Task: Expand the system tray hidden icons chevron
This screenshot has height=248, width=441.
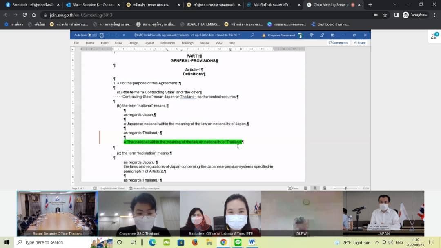Action: pyautogui.click(x=377, y=242)
